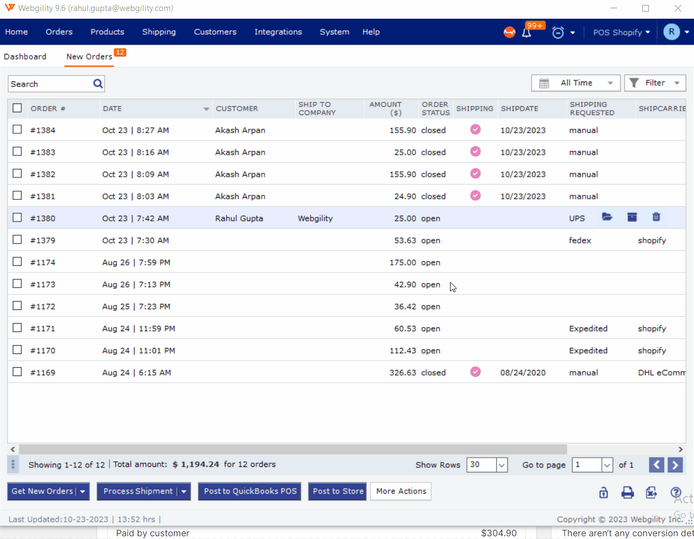Expand the POS Shopify store selector

coord(621,32)
